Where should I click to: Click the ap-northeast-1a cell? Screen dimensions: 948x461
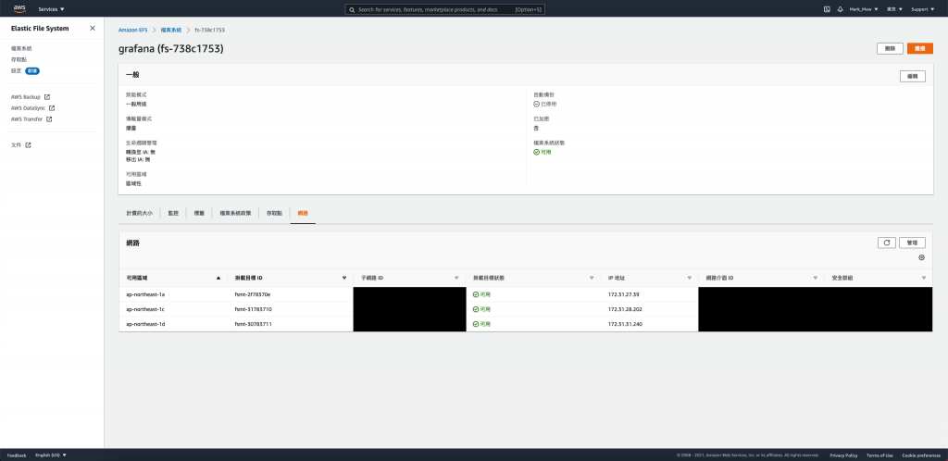tap(145, 294)
